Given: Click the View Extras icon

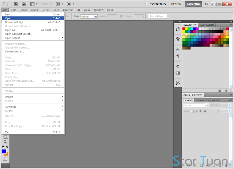Looking at the screenshot, I should click(33, 4).
